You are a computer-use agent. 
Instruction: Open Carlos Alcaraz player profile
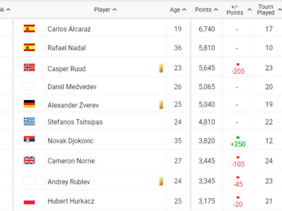coord(69,29)
